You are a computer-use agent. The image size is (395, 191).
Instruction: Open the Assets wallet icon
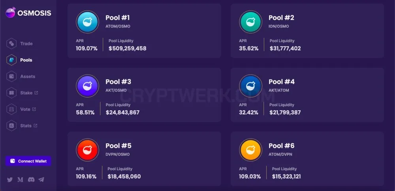[11, 76]
